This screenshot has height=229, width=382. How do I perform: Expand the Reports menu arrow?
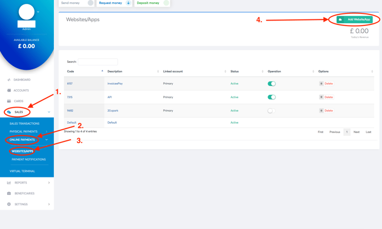click(49, 183)
